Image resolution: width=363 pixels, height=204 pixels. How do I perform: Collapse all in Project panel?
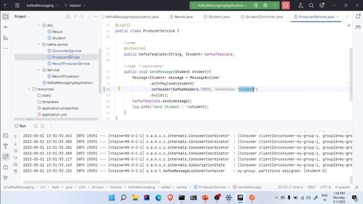click(x=82, y=16)
